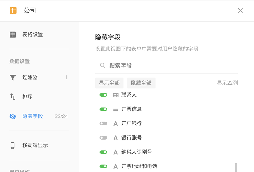The width and height of the screenshot is (254, 172).
Task: Click the 隐藏全部 button
Action: 141,83
